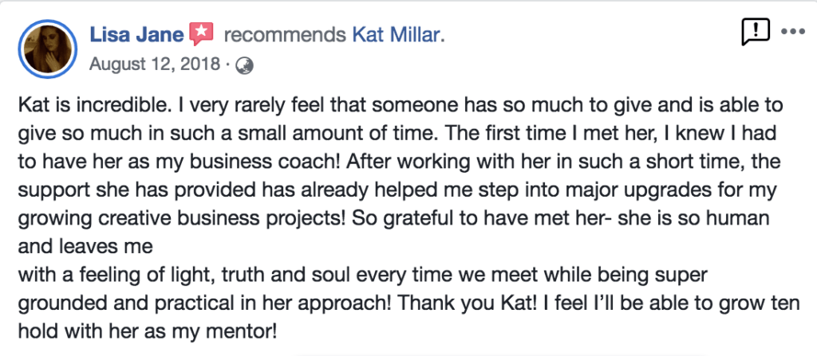Image resolution: width=817 pixels, height=356 pixels.
Task: Click the word "recommends" in the header
Action: [x=285, y=35]
